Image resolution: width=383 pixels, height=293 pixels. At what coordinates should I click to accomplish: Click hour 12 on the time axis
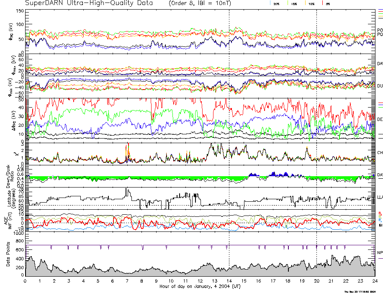coord(200,281)
